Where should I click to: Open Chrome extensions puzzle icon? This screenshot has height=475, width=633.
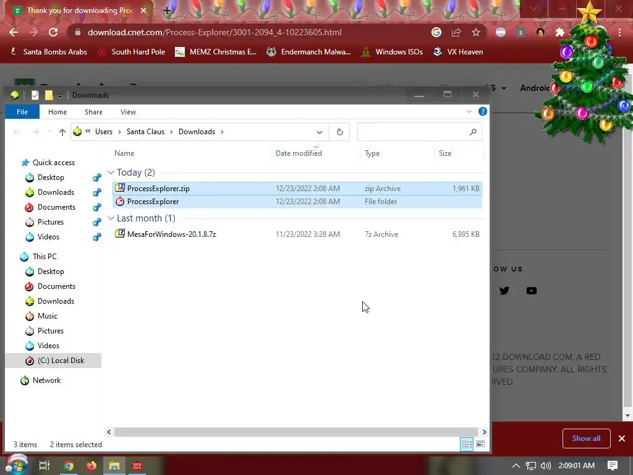[560, 32]
